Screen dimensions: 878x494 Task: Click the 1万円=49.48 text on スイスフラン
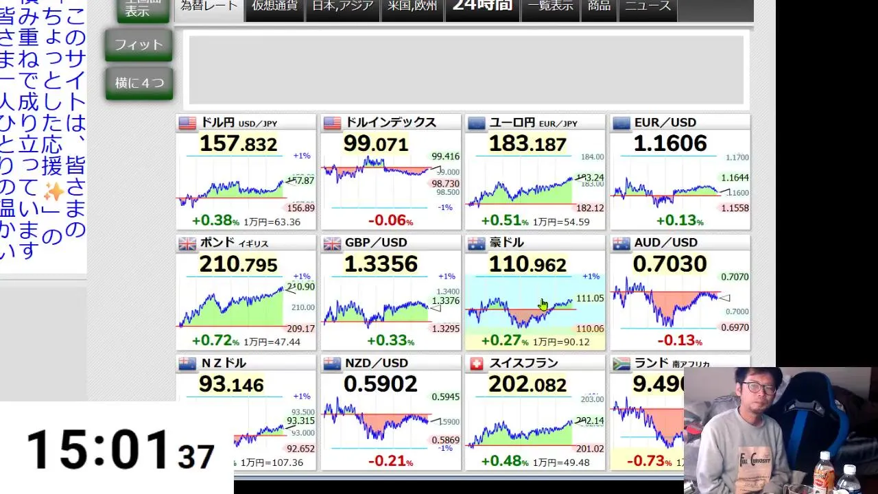[561, 462]
